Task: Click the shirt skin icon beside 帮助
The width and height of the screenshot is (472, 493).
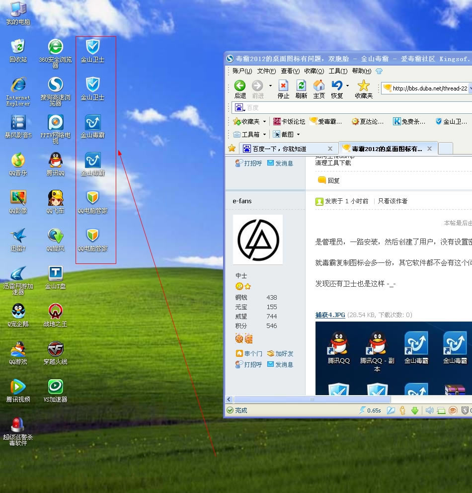Action: (x=379, y=71)
